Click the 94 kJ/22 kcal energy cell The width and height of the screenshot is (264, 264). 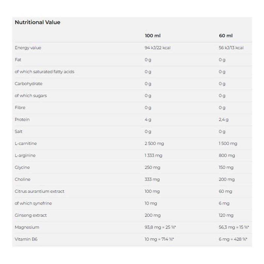[x=158, y=48]
